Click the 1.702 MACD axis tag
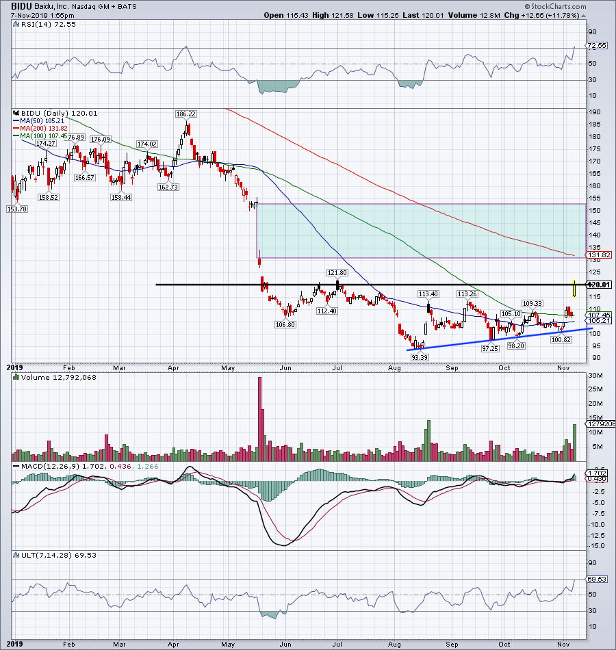616x650 pixels. [597, 473]
